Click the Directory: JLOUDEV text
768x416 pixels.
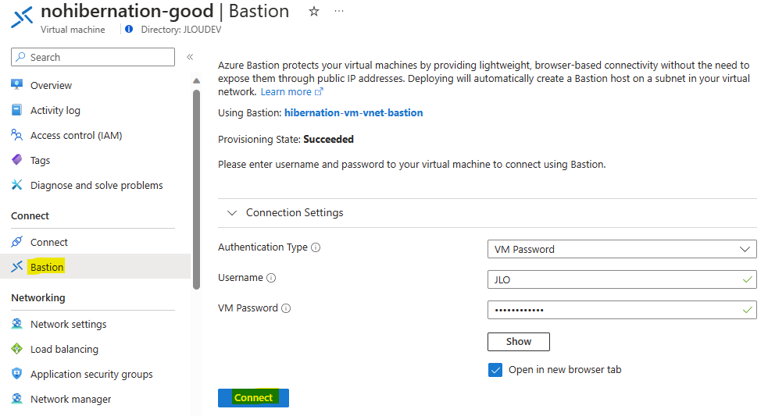pos(181,30)
